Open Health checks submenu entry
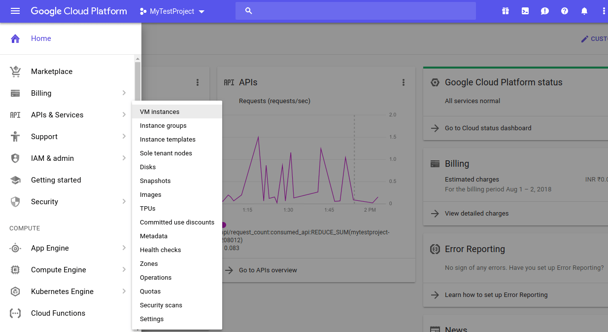 177,250
